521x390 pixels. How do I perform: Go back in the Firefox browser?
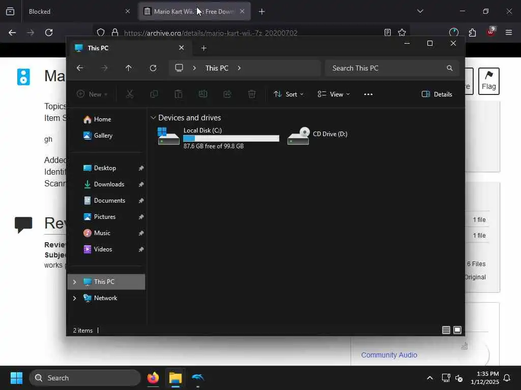pos(12,32)
